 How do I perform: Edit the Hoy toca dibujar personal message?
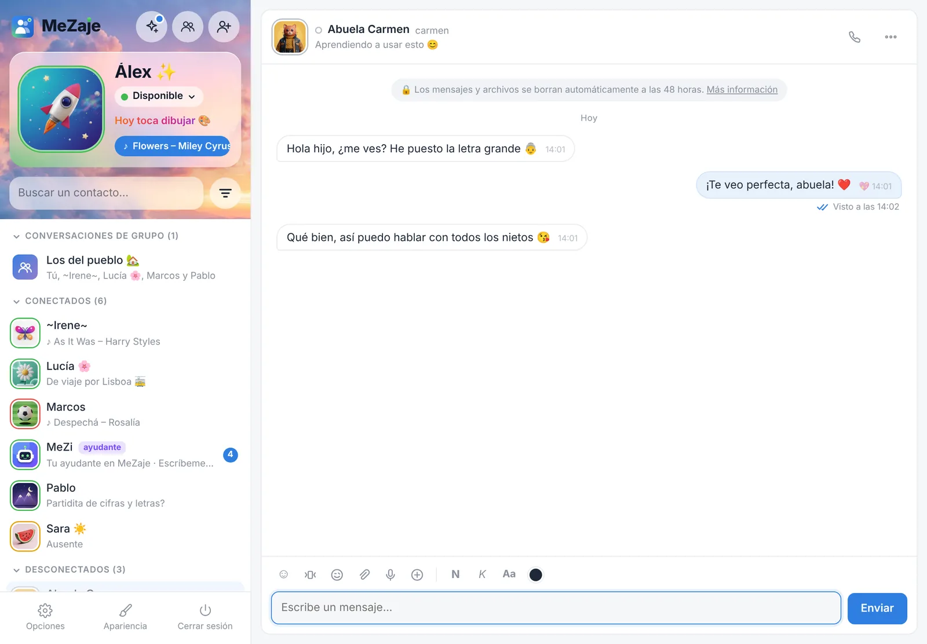pos(162,120)
